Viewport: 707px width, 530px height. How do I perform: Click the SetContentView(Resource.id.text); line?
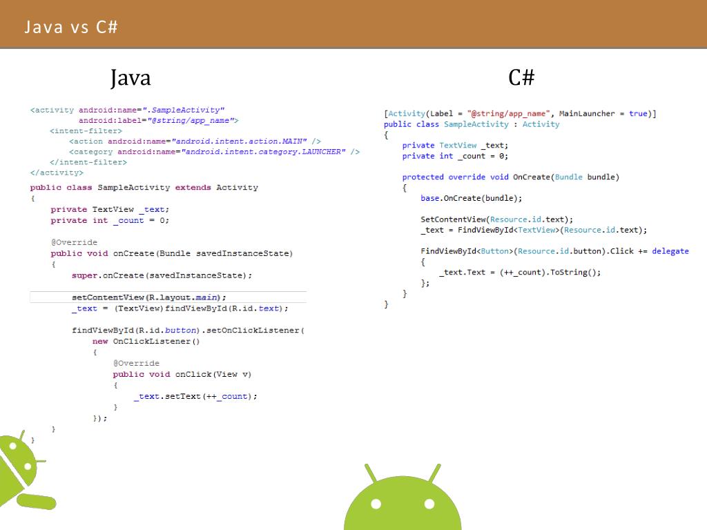pyautogui.click(x=497, y=219)
